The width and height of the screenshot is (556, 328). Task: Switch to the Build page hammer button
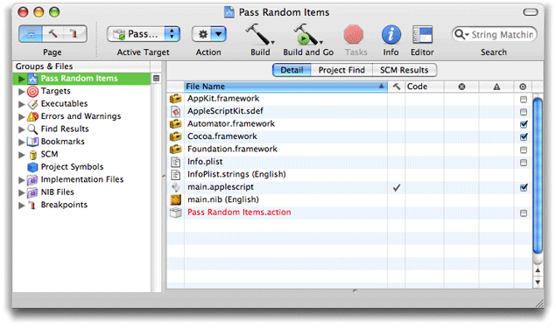(53, 34)
